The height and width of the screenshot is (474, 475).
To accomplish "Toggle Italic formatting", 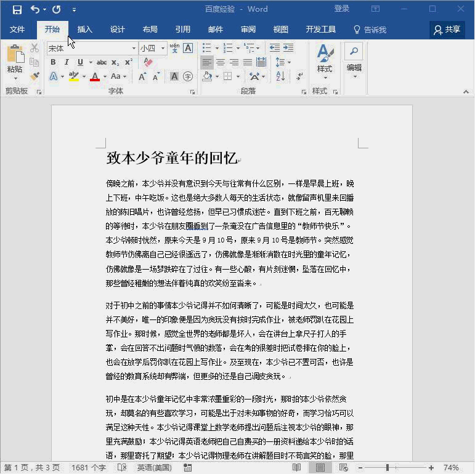I will [x=67, y=62].
